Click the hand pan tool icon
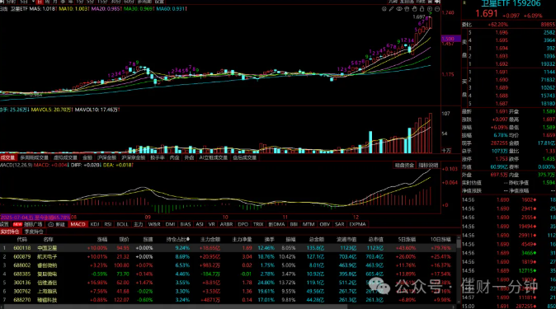Viewport: 556px width, 309px height. 414,9
